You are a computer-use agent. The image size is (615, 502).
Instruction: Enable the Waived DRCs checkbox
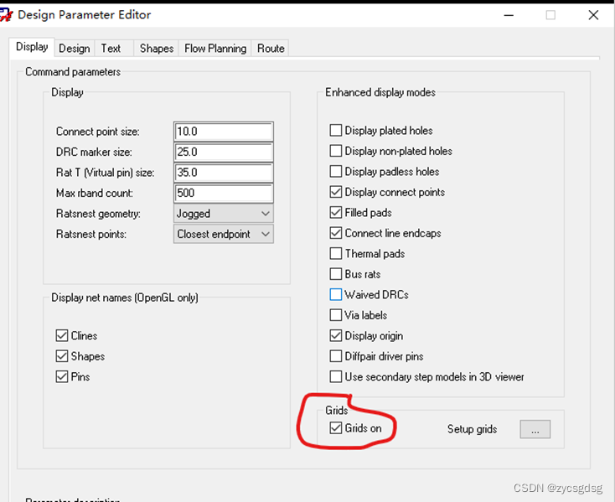(x=336, y=295)
